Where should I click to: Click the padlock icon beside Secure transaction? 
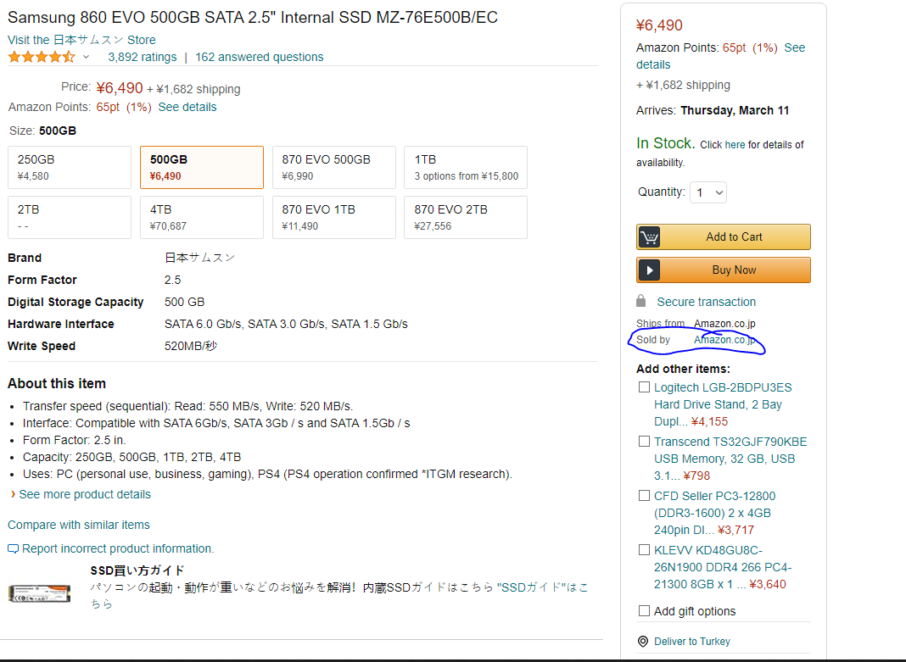click(x=641, y=302)
